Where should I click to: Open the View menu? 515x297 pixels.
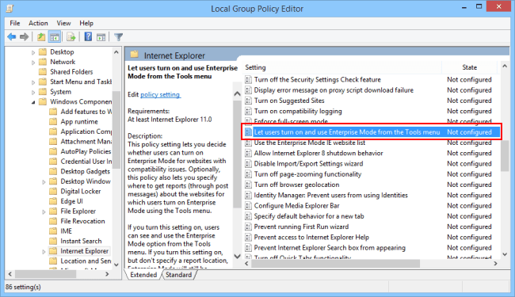[x=63, y=23]
